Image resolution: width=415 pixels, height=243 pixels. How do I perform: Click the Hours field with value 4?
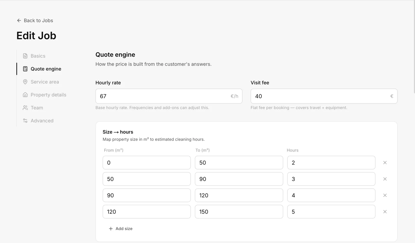point(331,195)
